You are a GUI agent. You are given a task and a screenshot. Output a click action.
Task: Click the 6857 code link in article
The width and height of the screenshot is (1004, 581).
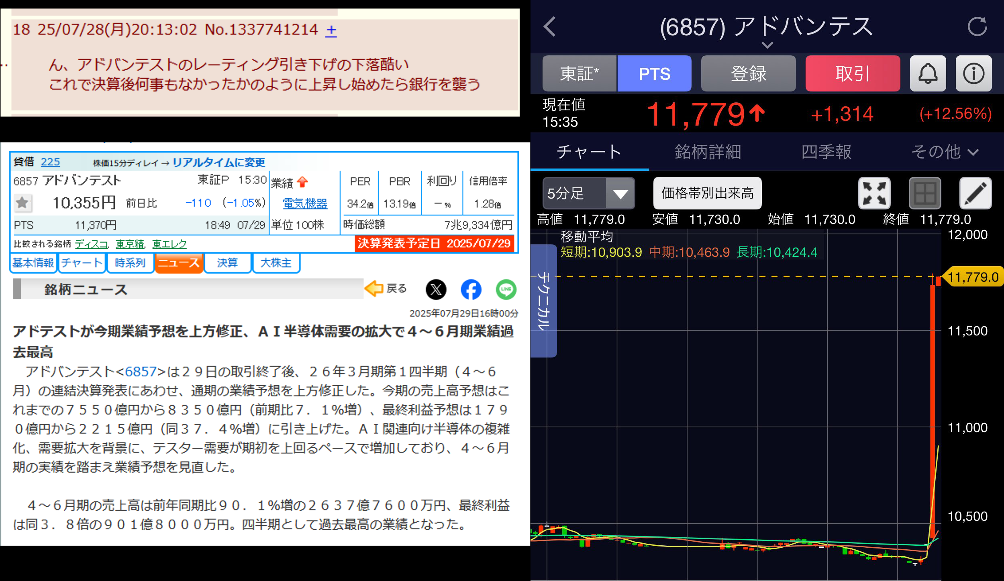click(x=141, y=372)
